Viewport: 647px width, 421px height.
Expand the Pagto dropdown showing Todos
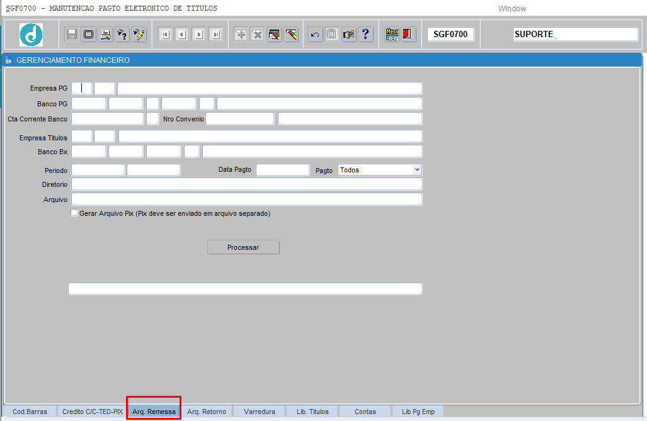click(416, 170)
